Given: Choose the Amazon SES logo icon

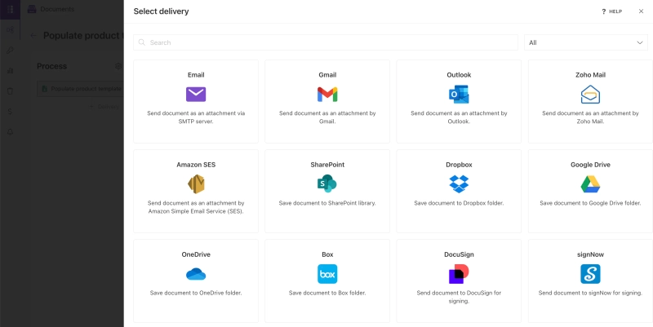Looking at the screenshot, I should pyautogui.click(x=196, y=183).
